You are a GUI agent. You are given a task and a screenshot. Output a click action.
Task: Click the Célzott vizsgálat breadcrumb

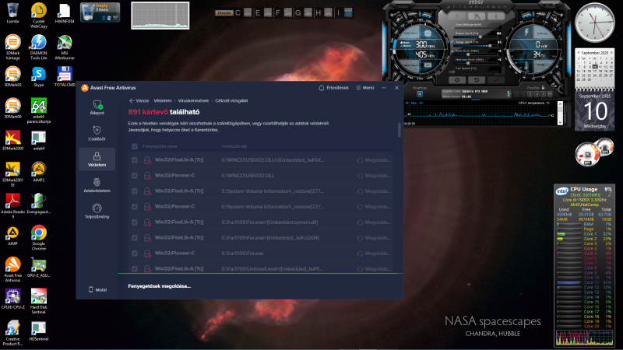[231, 101]
